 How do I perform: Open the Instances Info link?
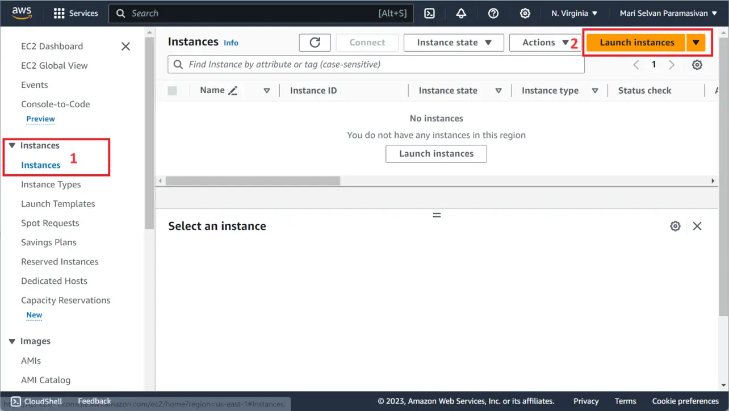point(231,43)
